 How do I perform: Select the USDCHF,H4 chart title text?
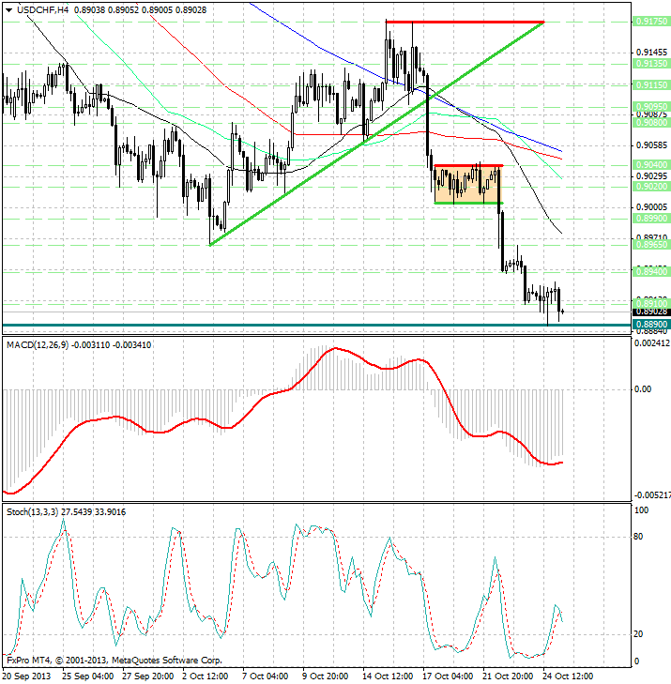(43, 9)
